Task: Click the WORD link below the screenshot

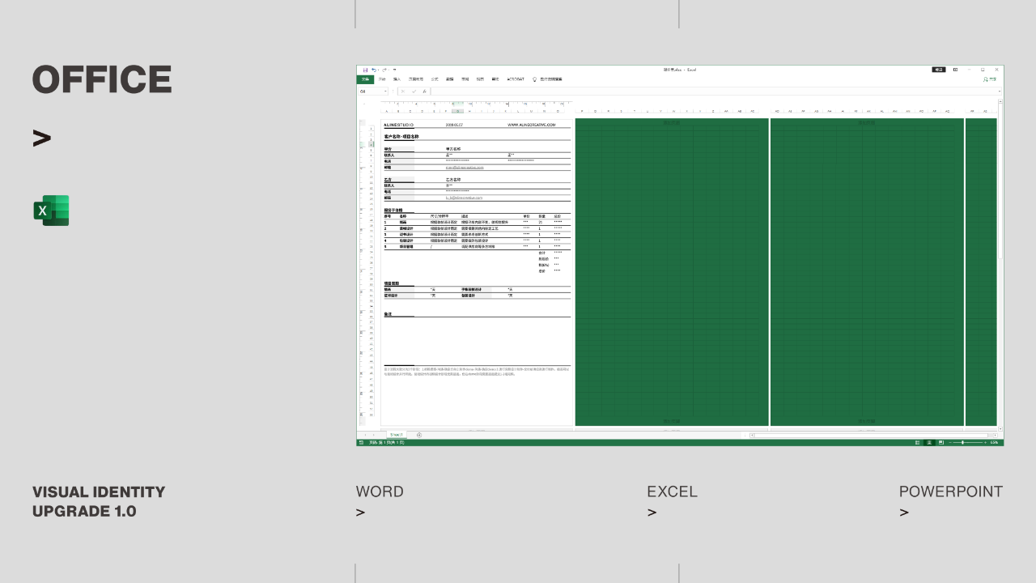Action: click(x=380, y=492)
